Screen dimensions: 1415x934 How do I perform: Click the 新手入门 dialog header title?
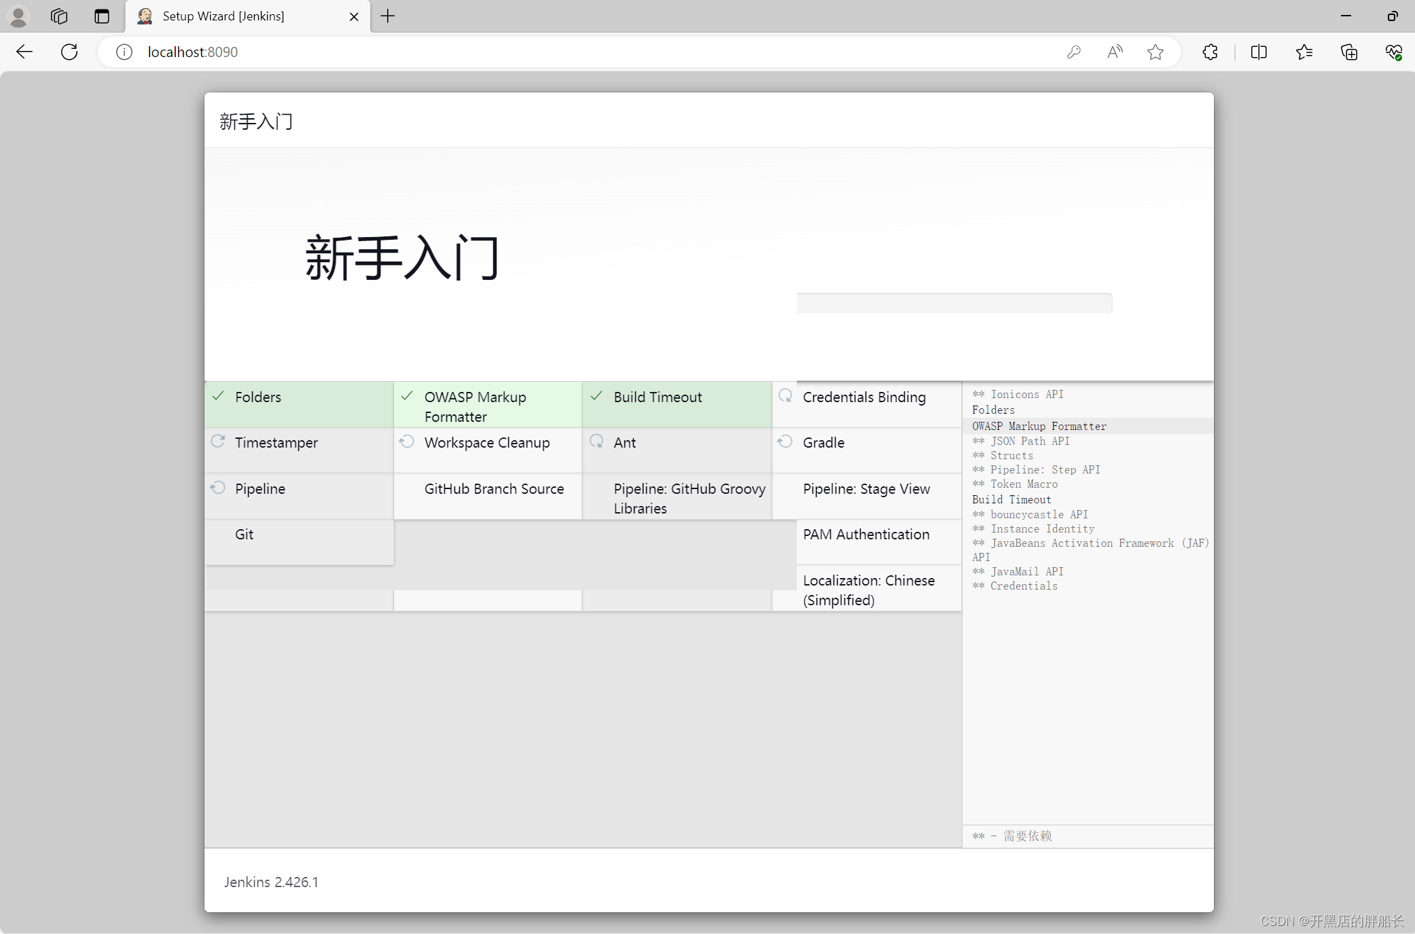256,122
